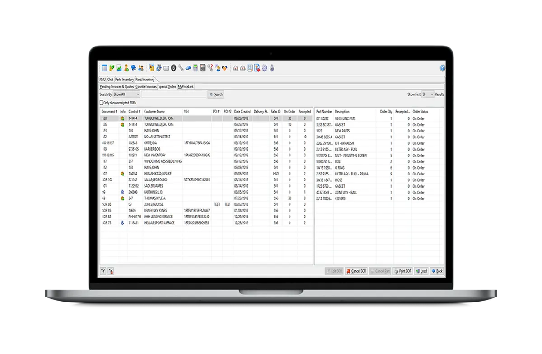542x354 pixels.
Task: Click the blue car toolbar icon
Action: pos(188,68)
